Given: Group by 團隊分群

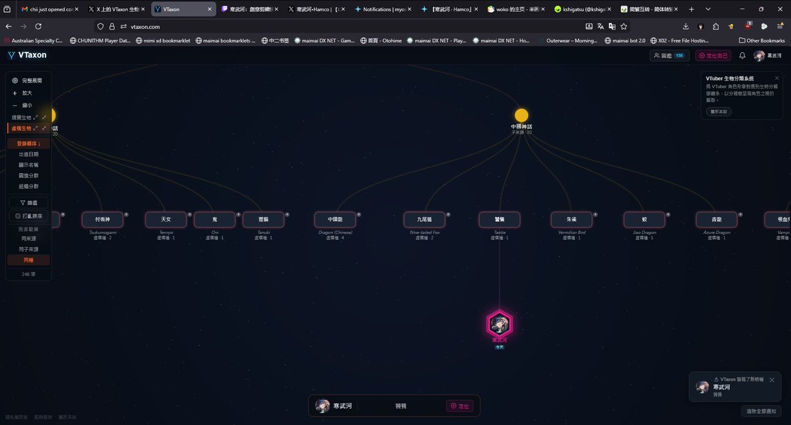Looking at the screenshot, I should coord(28,176).
